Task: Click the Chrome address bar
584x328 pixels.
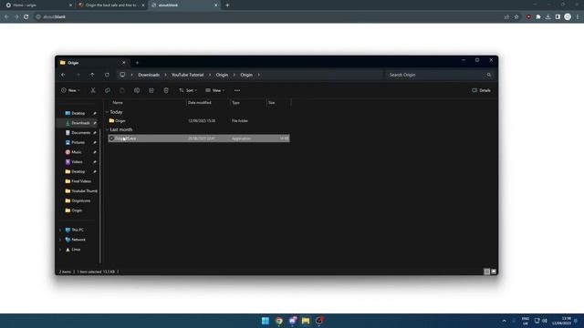Action: tap(268, 16)
